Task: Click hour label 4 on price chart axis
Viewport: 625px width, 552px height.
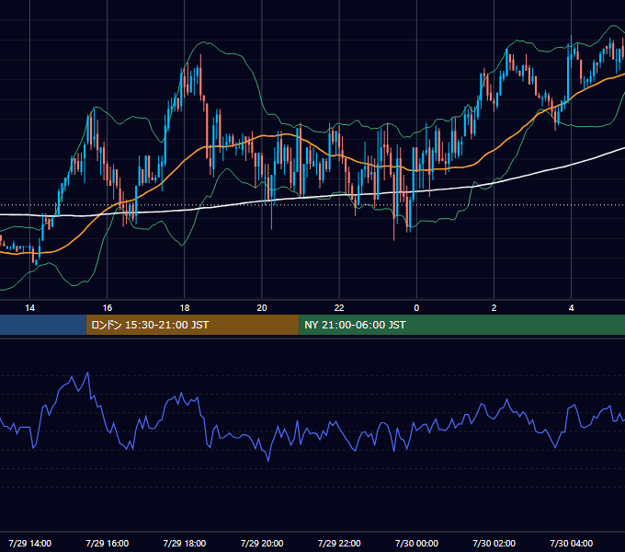Action: 571,308
